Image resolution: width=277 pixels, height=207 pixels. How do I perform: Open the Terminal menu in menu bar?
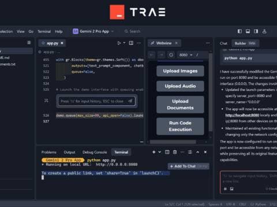pos(44,32)
